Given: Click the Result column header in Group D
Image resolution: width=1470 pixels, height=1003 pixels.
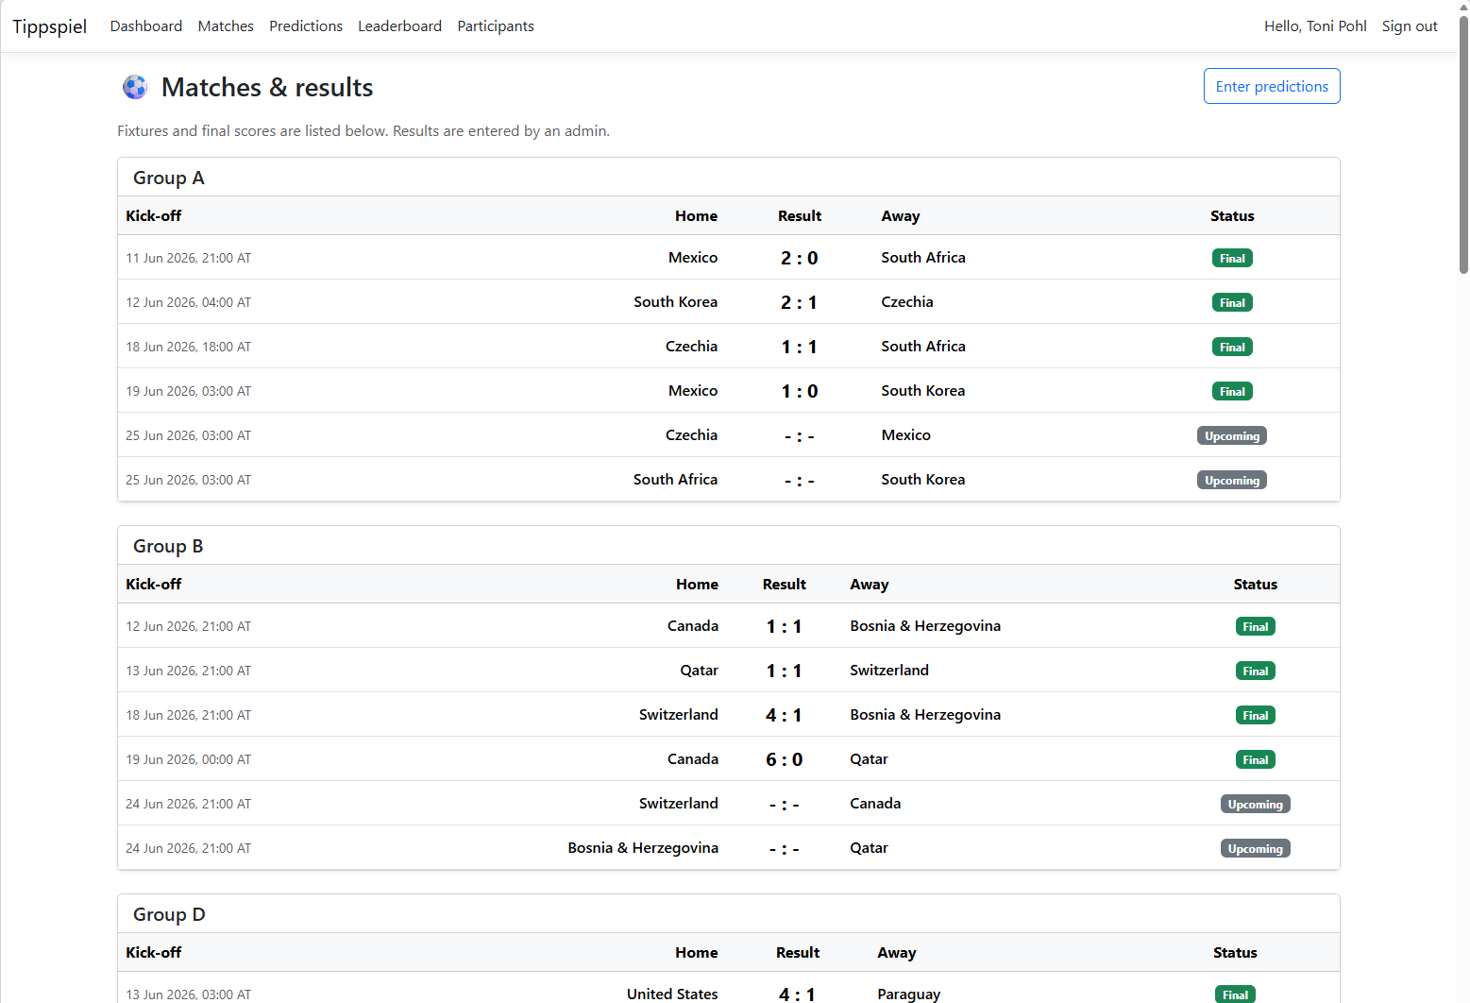Looking at the screenshot, I should (x=798, y=952).
